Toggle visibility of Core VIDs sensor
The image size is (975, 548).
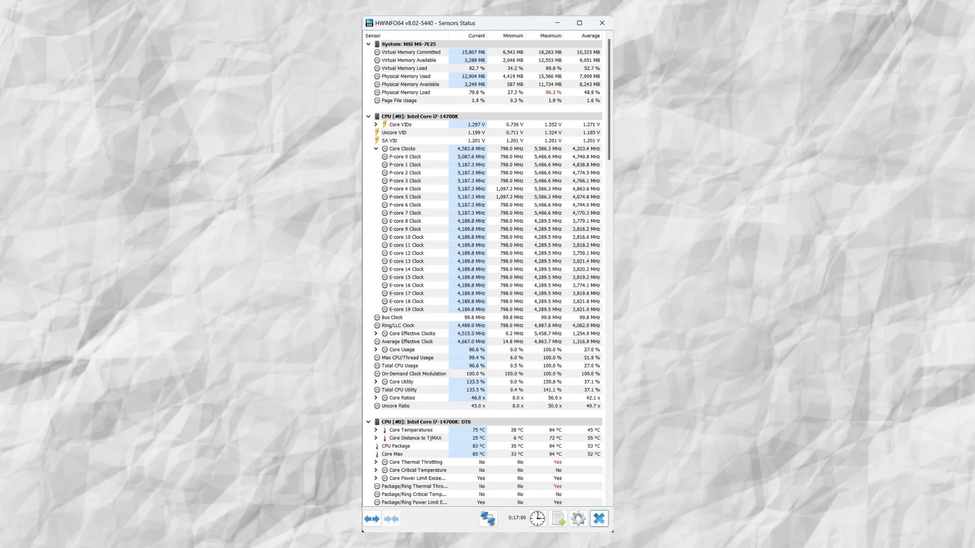point(375,124)
